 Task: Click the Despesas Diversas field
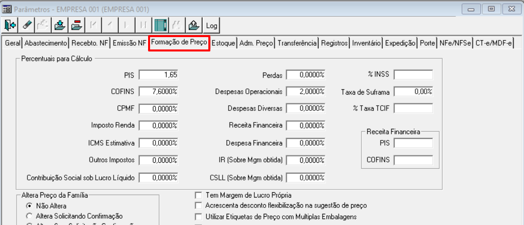point(306,109)
